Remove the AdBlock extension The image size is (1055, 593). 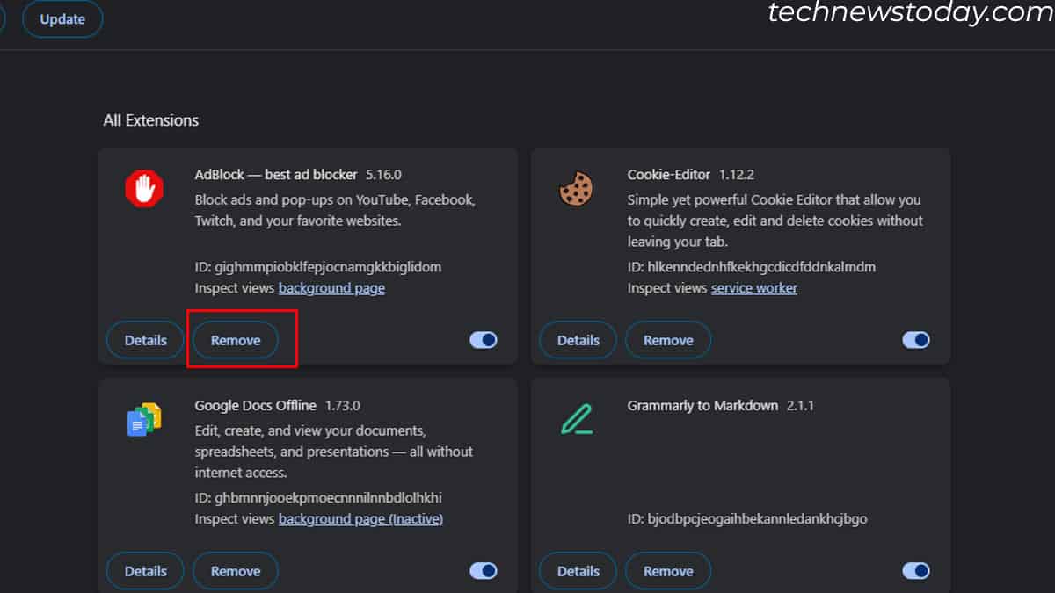tap(236, 340)
